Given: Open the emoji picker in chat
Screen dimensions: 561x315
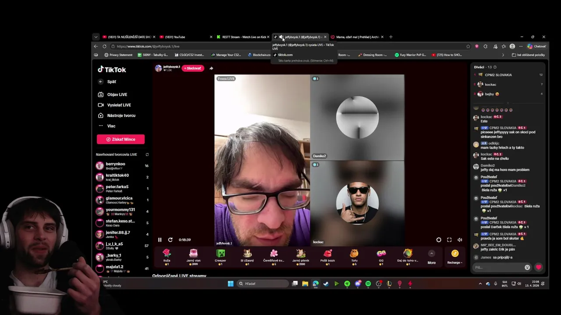Looking at the screenshot, I should [x=527, y=267].
